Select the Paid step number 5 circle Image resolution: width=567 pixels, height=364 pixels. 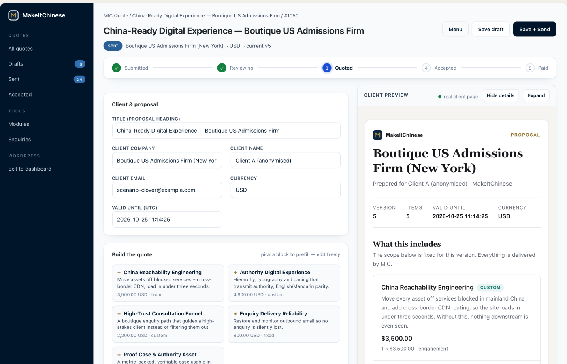click(x=530, y=68)
